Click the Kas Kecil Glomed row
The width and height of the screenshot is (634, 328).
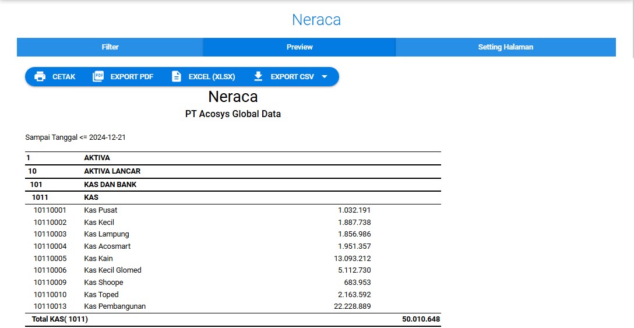112,270
